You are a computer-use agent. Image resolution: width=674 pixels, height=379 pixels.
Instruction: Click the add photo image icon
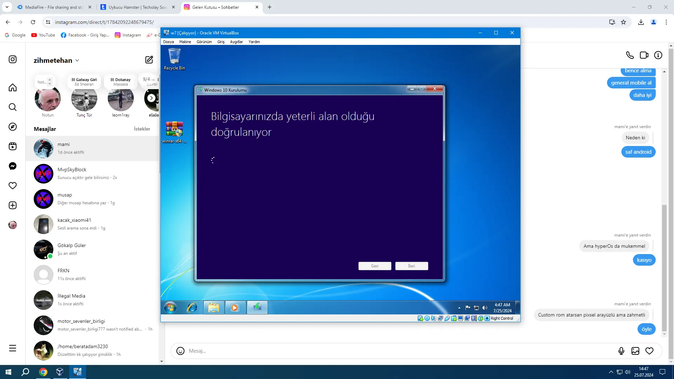635,351
